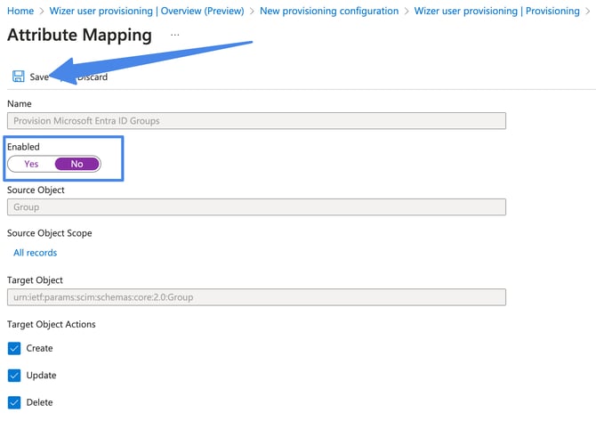Click the Attribute Mapping page title
Image resolution: width=596 pixels, height=429 pixels.
pyautogui.click(x=79, y=36)
